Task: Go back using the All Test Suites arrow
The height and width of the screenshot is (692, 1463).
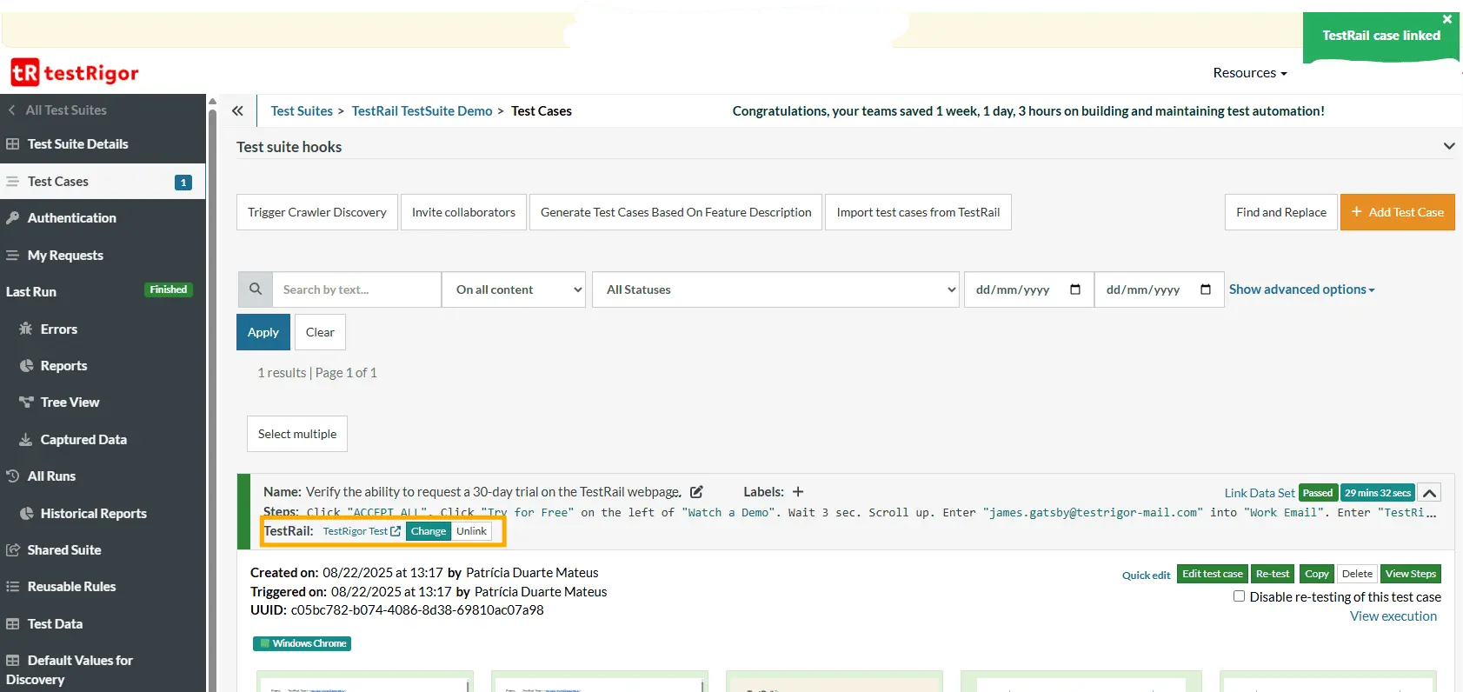Action: [11, 110]
